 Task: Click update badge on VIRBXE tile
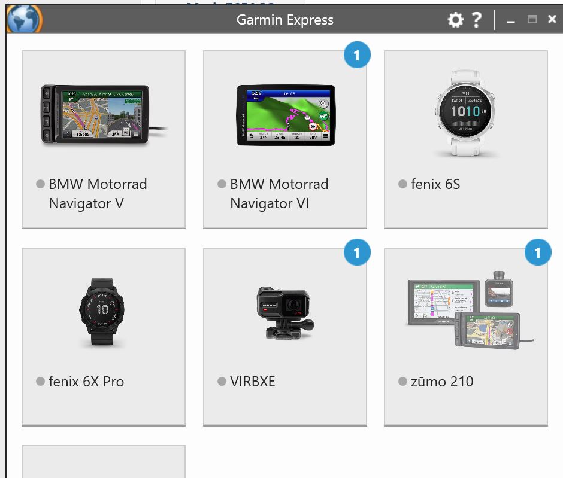tap(357, 252)
